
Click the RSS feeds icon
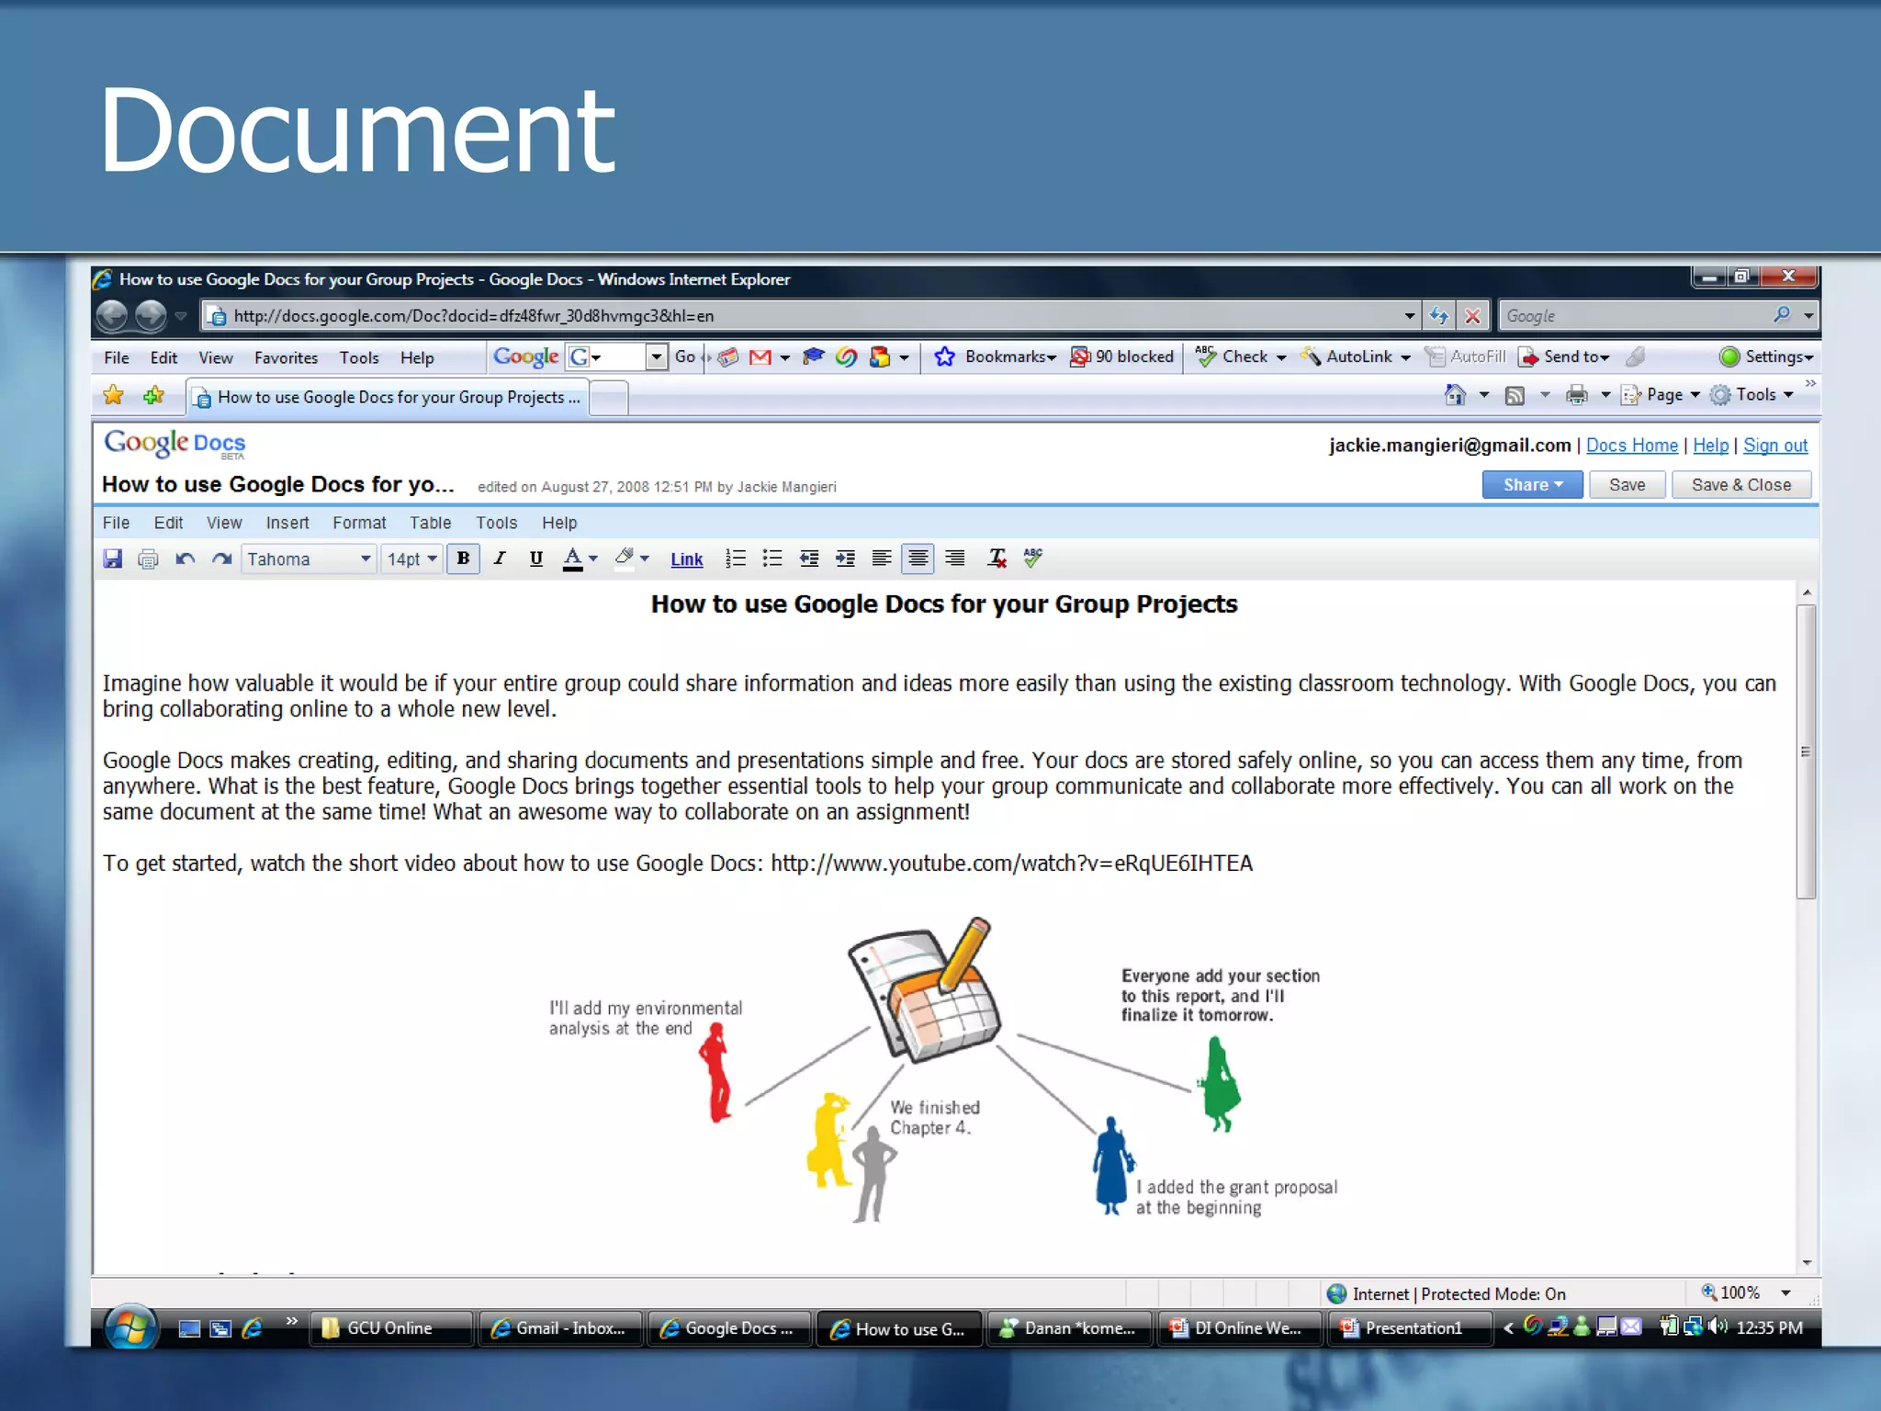[1515, 396]
